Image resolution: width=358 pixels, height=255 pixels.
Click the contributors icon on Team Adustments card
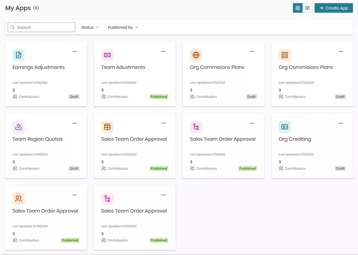(x=103, y=97)
